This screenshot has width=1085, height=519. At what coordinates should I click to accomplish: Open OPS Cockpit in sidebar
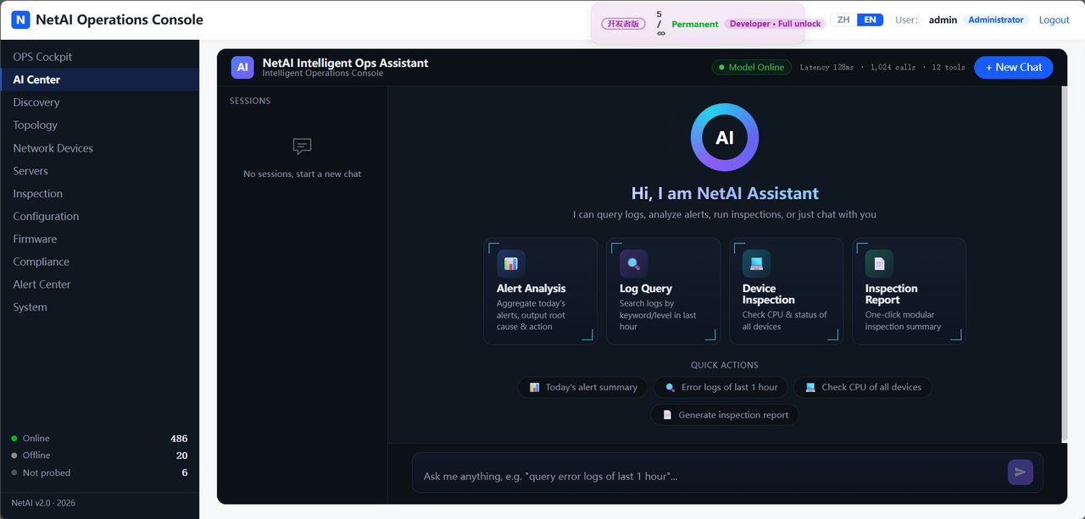coord(100,57)
